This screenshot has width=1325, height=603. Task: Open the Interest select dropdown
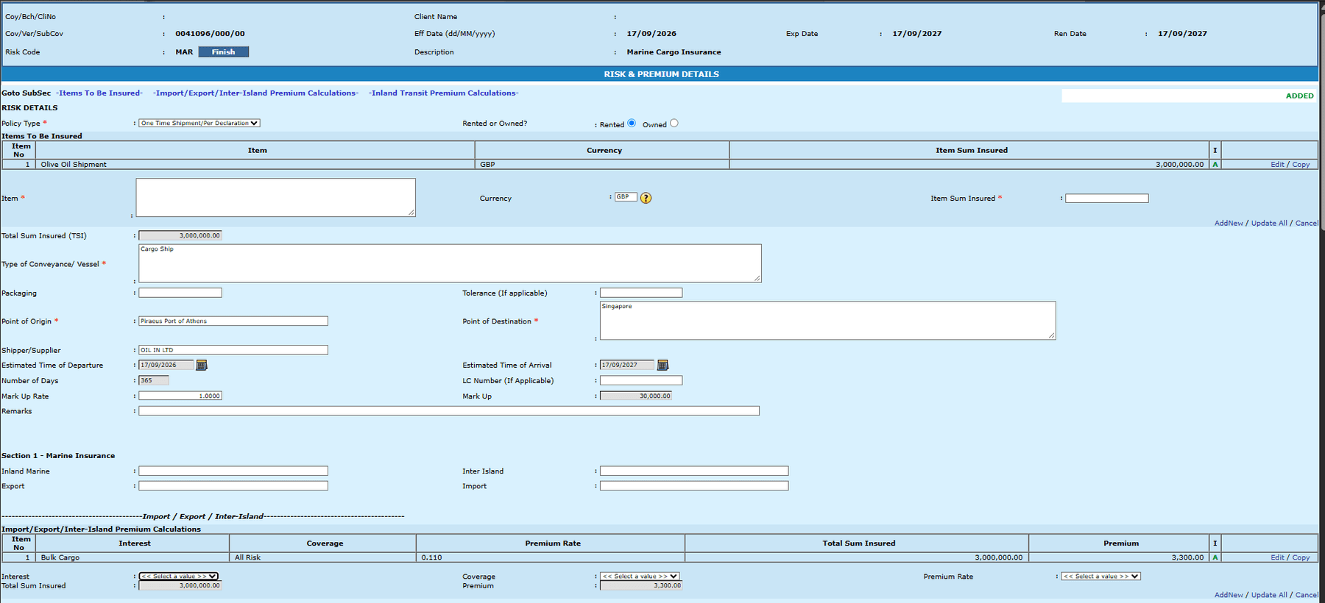point(179,577)
